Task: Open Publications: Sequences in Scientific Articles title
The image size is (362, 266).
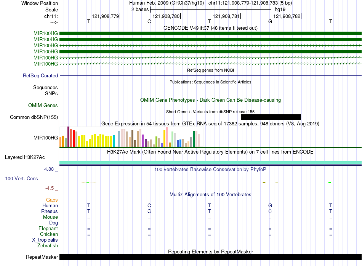Action: (210, 82)
